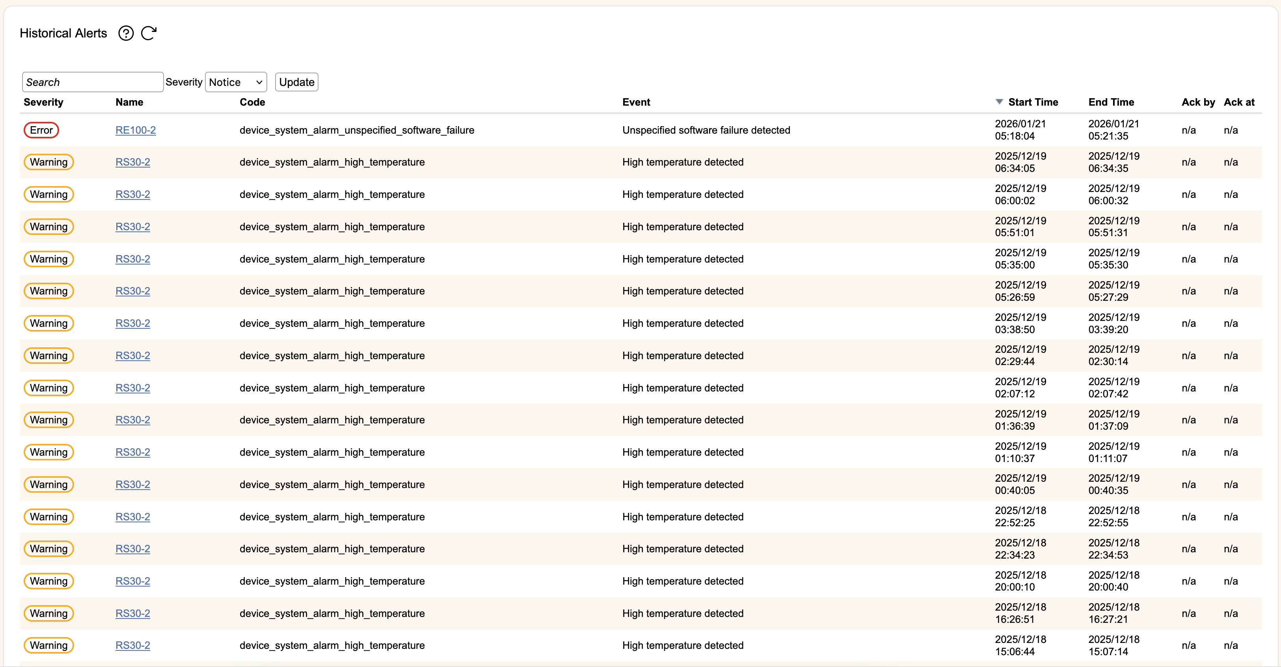Screen dimensions: 1281x667
Task: Click start time 2025/12/18 20:00:10
Action: click(1020, 581)
